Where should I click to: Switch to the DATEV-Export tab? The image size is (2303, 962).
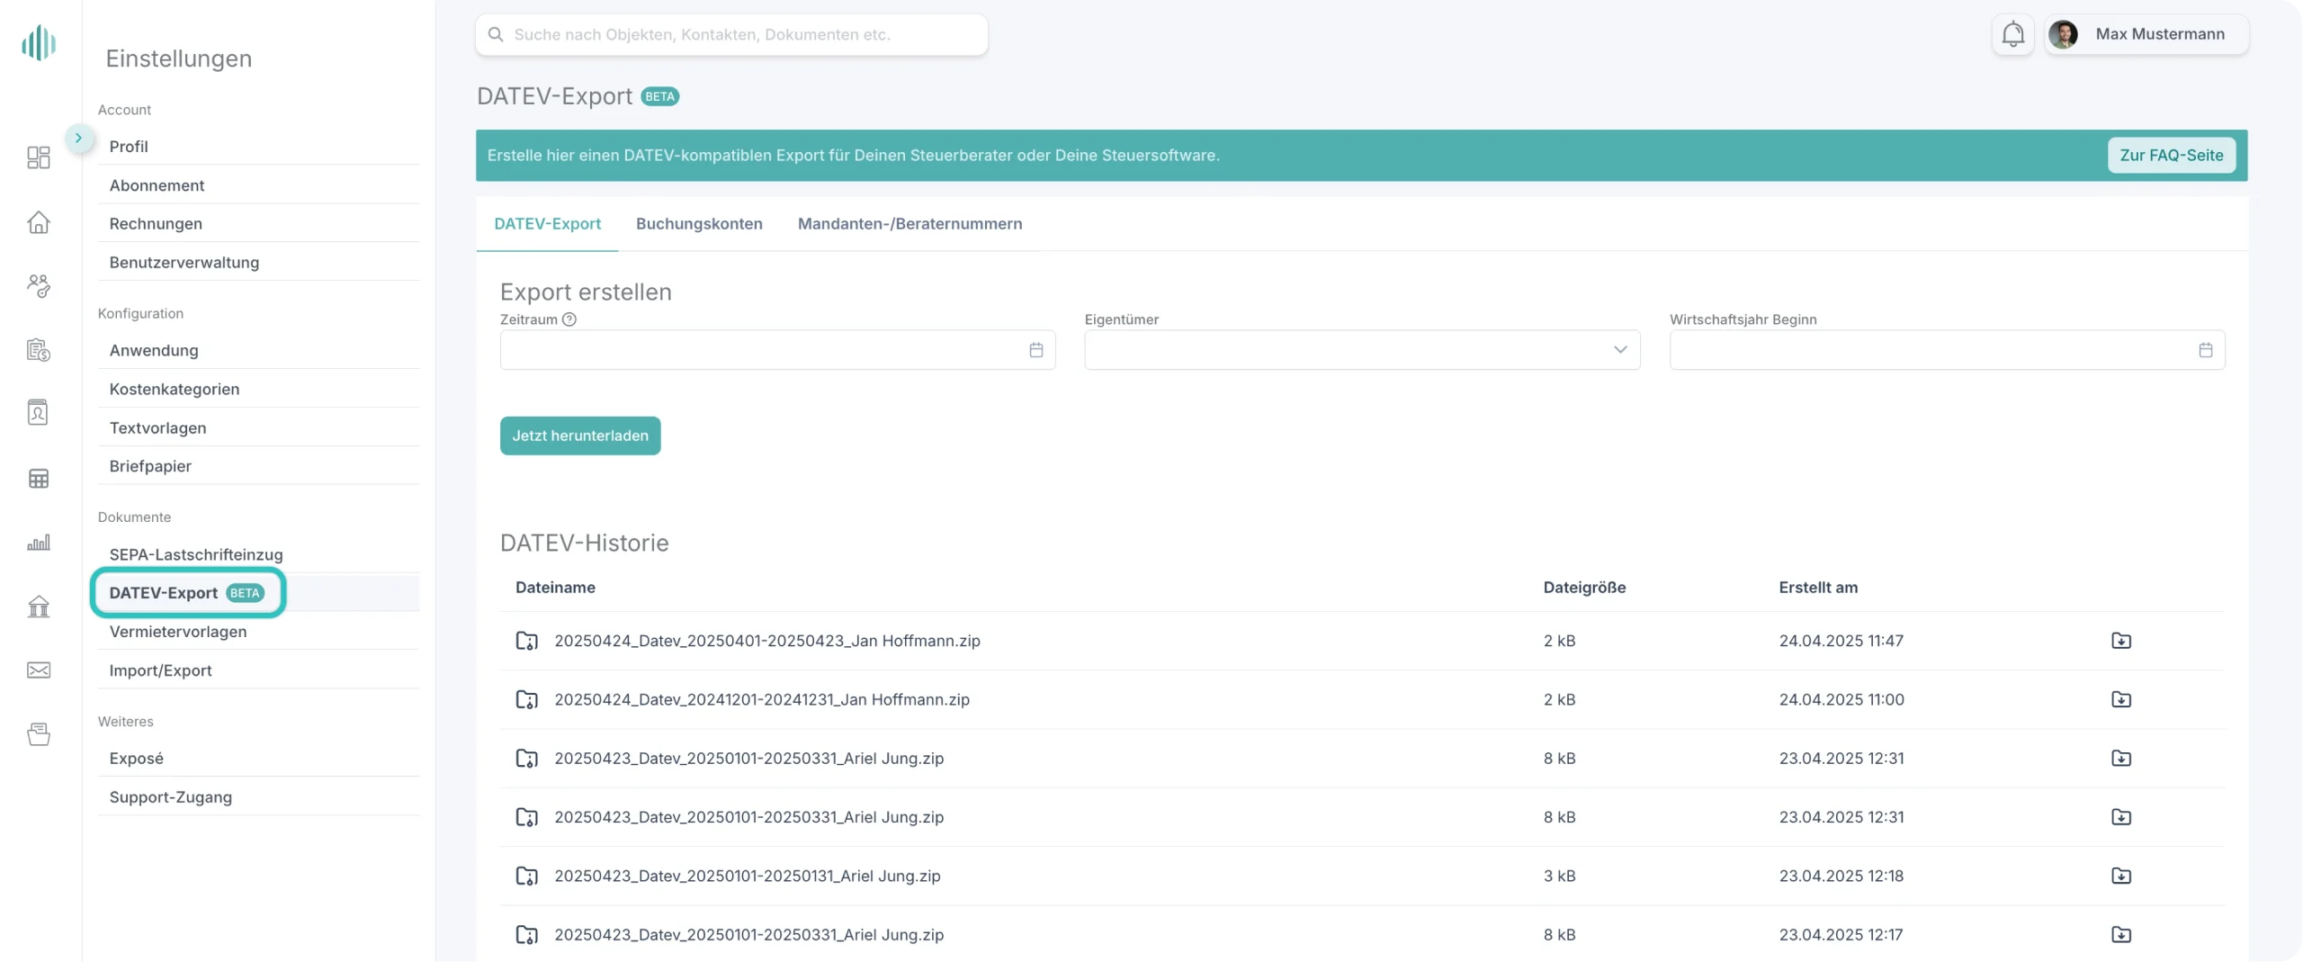click(x=547, y=224)
